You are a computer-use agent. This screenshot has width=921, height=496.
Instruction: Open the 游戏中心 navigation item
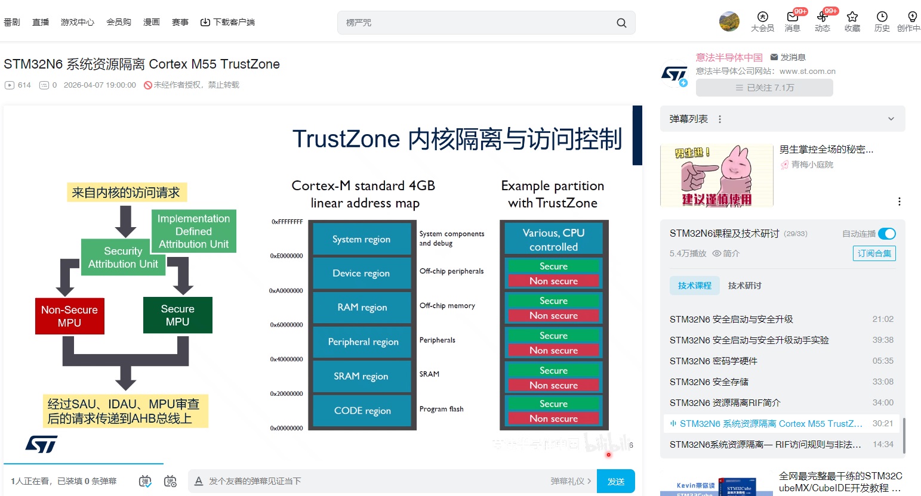tap(78, 22)
